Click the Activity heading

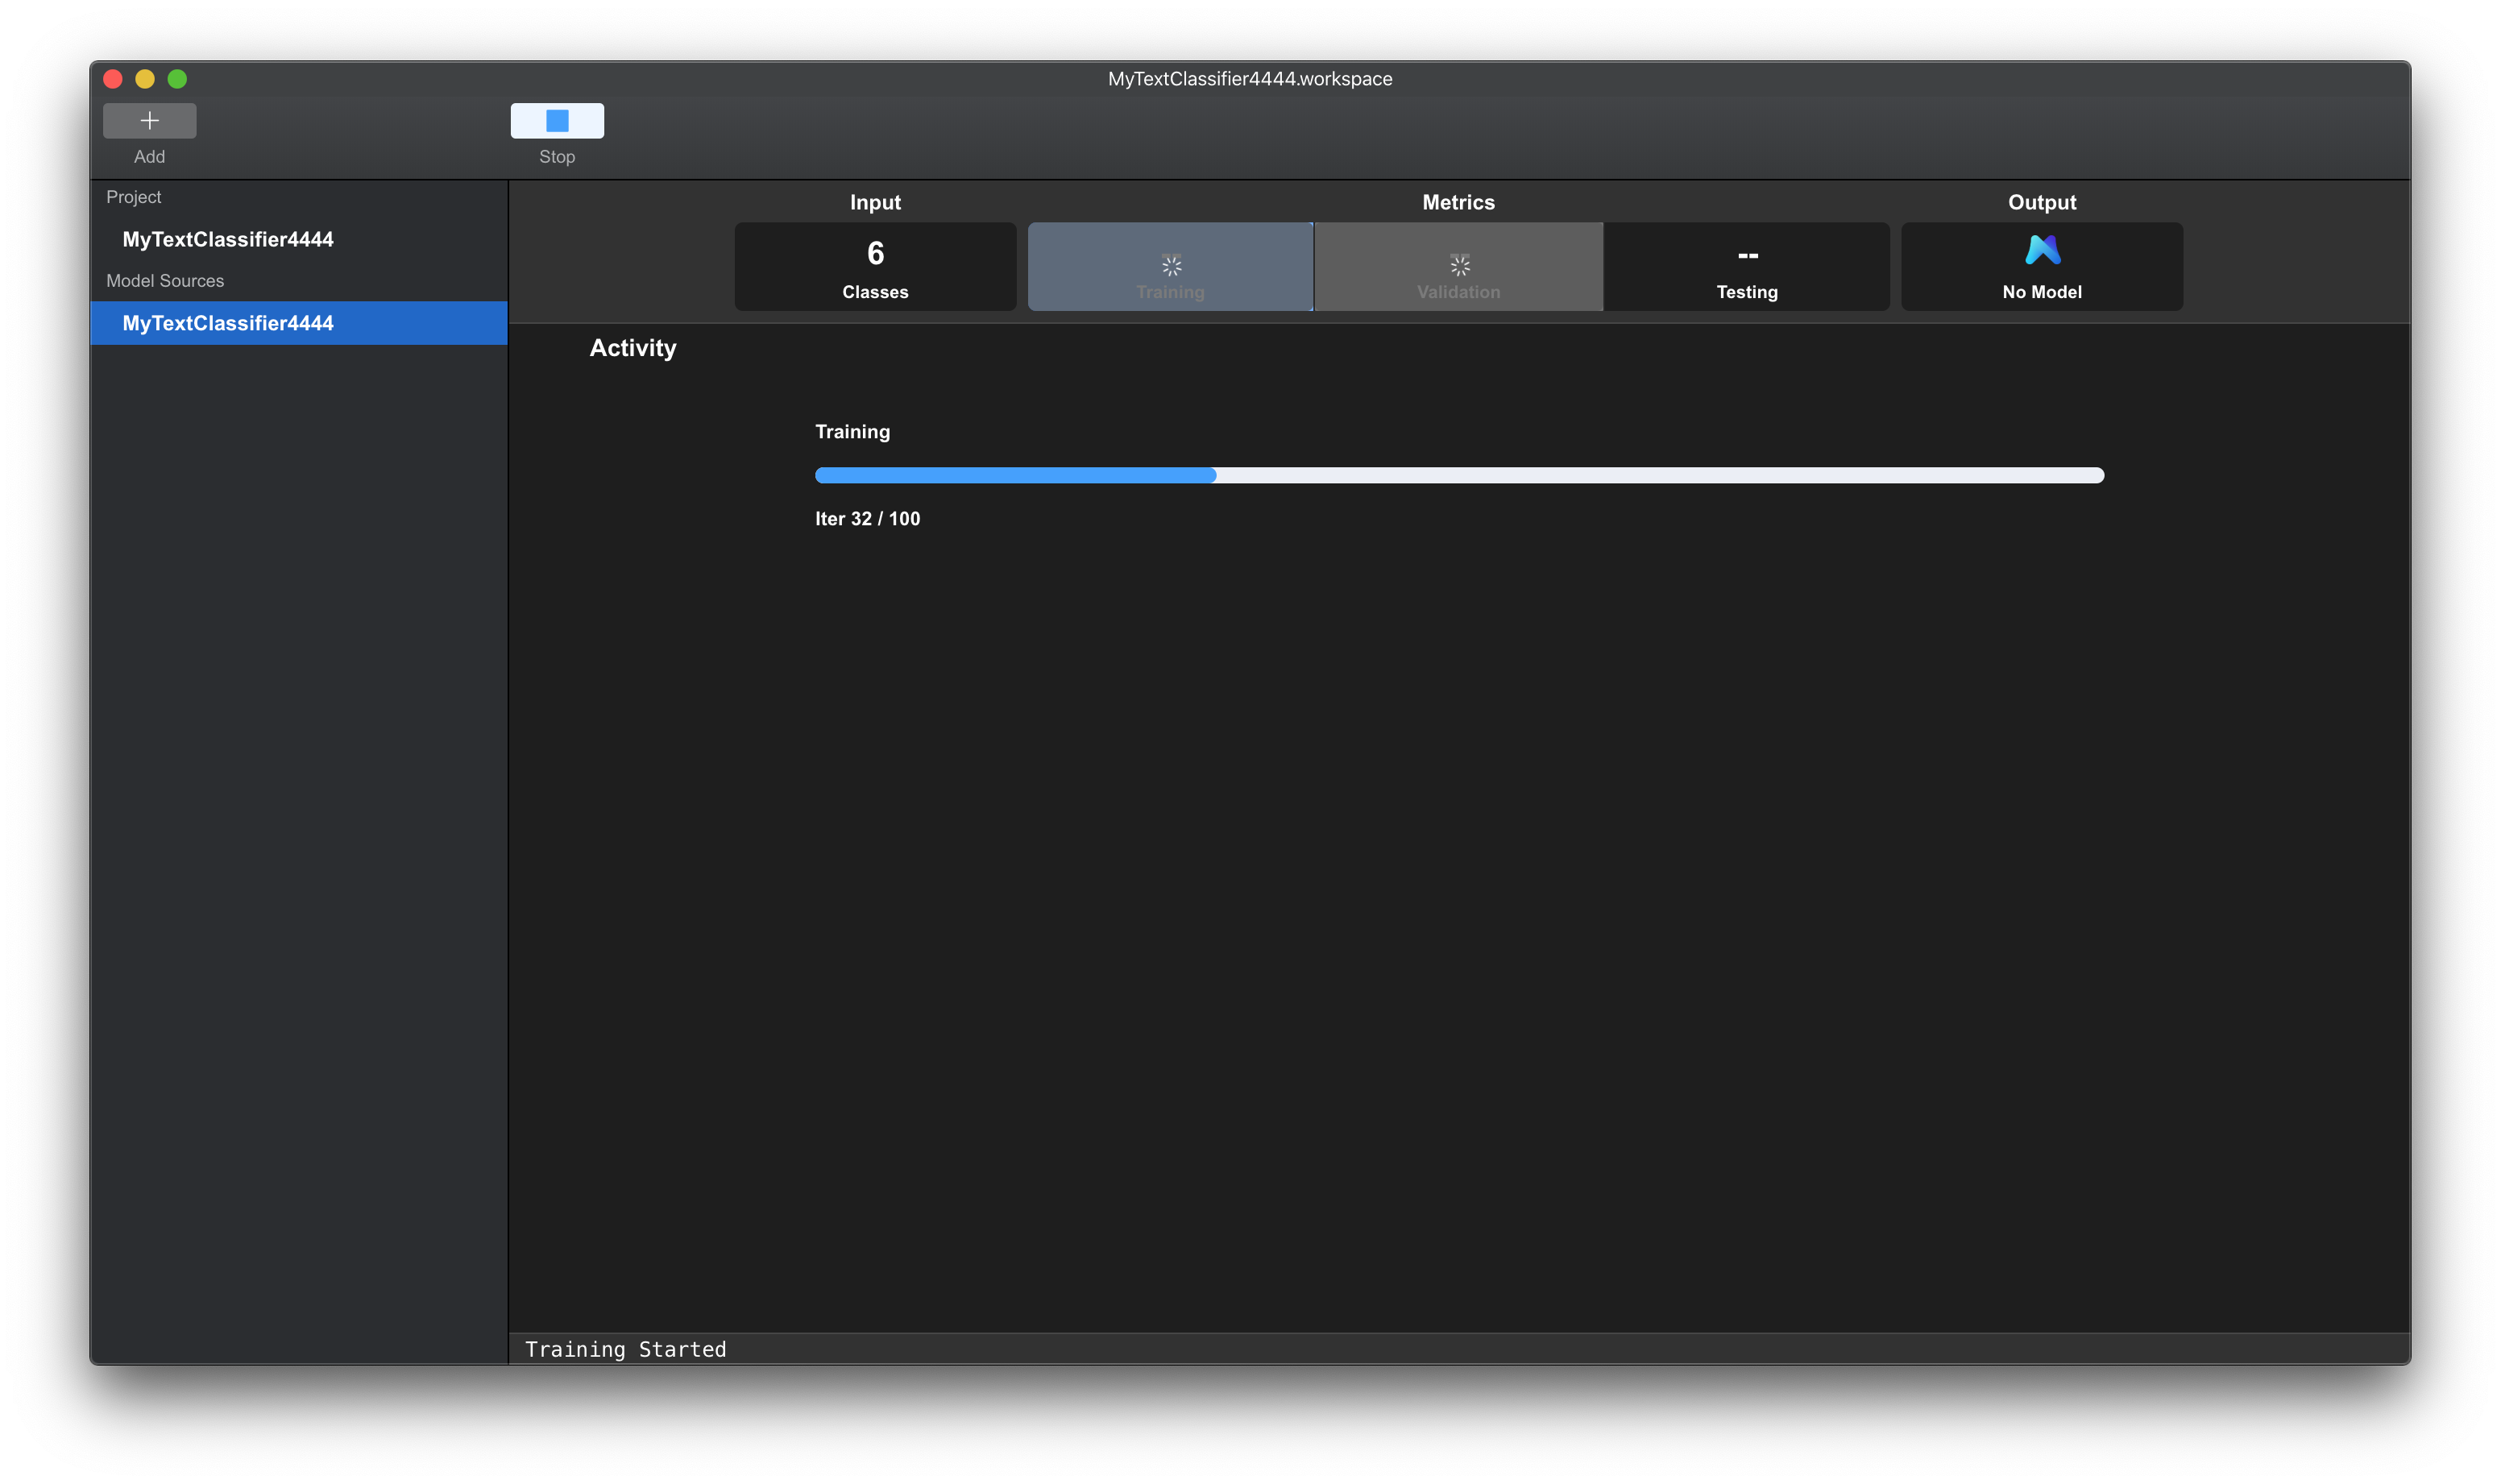coord(632,348)
